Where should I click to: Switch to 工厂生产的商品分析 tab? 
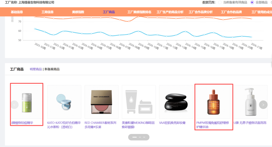click(170, 12)
